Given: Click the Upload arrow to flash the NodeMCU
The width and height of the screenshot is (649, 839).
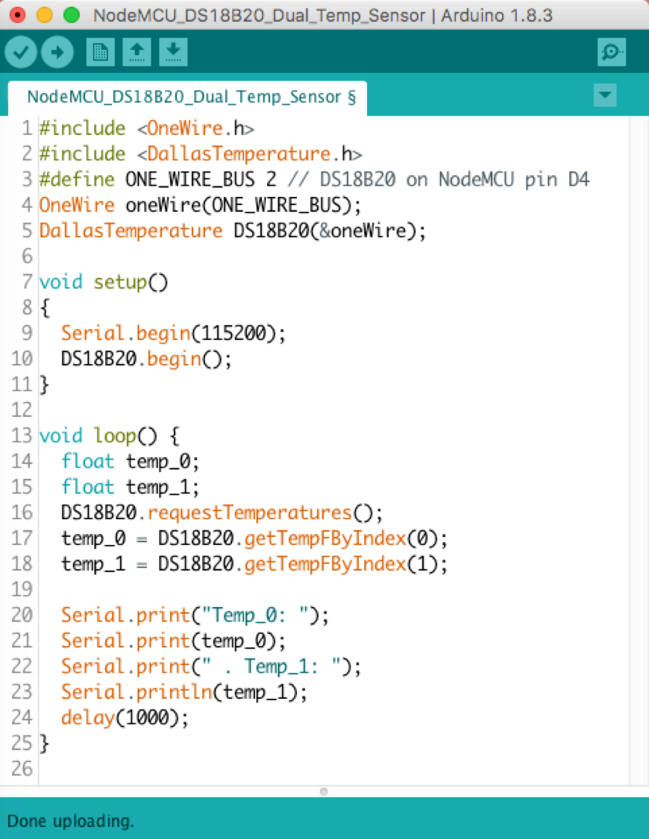Looking at the screenshot, I should pos(57,51).
